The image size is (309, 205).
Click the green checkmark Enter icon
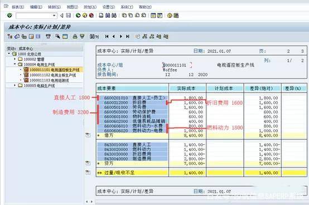(9, 16)
